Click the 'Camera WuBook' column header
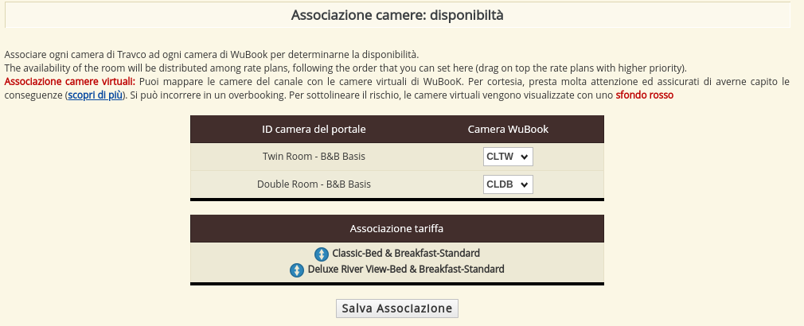 pyautogui.click(x=508, y=130)
